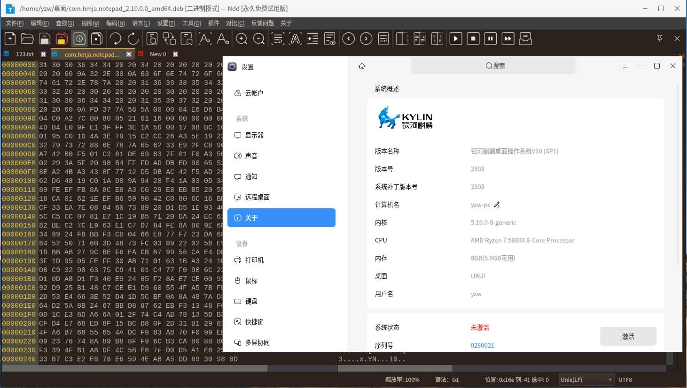Click inside the 搜索 search field
Image resolution: width=687 pixels, height=388 pixels.
click(x=493, y=66)
